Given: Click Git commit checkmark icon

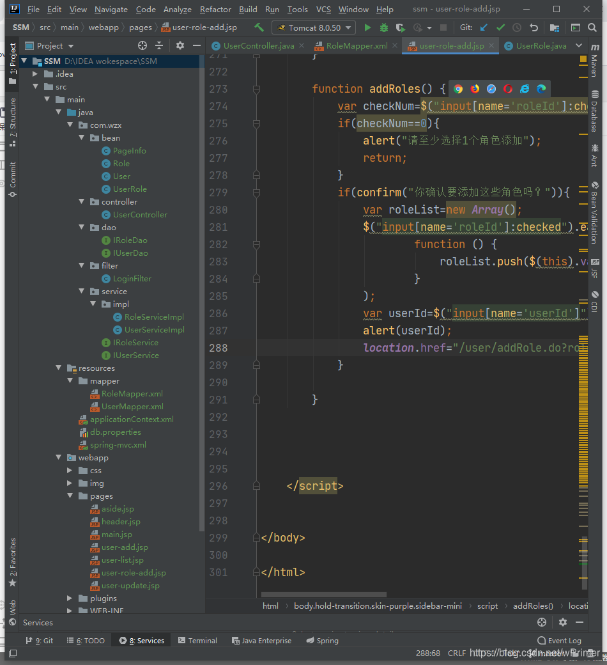Looking at the screenshot, I should click(500, 27).
